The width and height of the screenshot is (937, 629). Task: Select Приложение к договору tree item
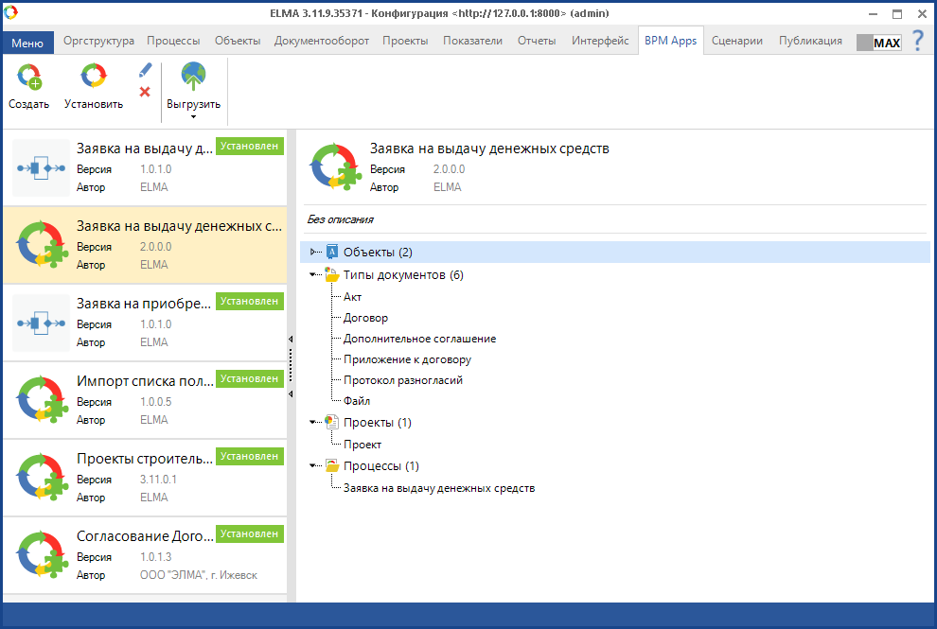coord(408,359)
